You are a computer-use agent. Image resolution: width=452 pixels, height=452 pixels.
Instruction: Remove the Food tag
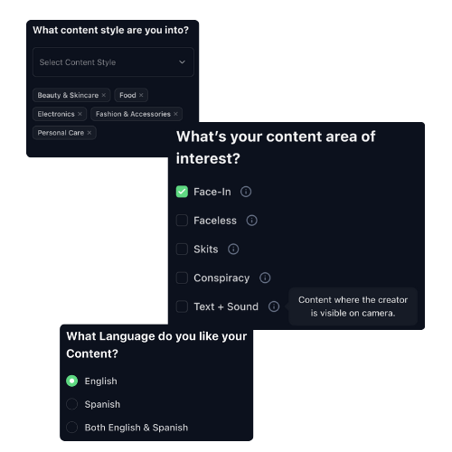(141, 95)
